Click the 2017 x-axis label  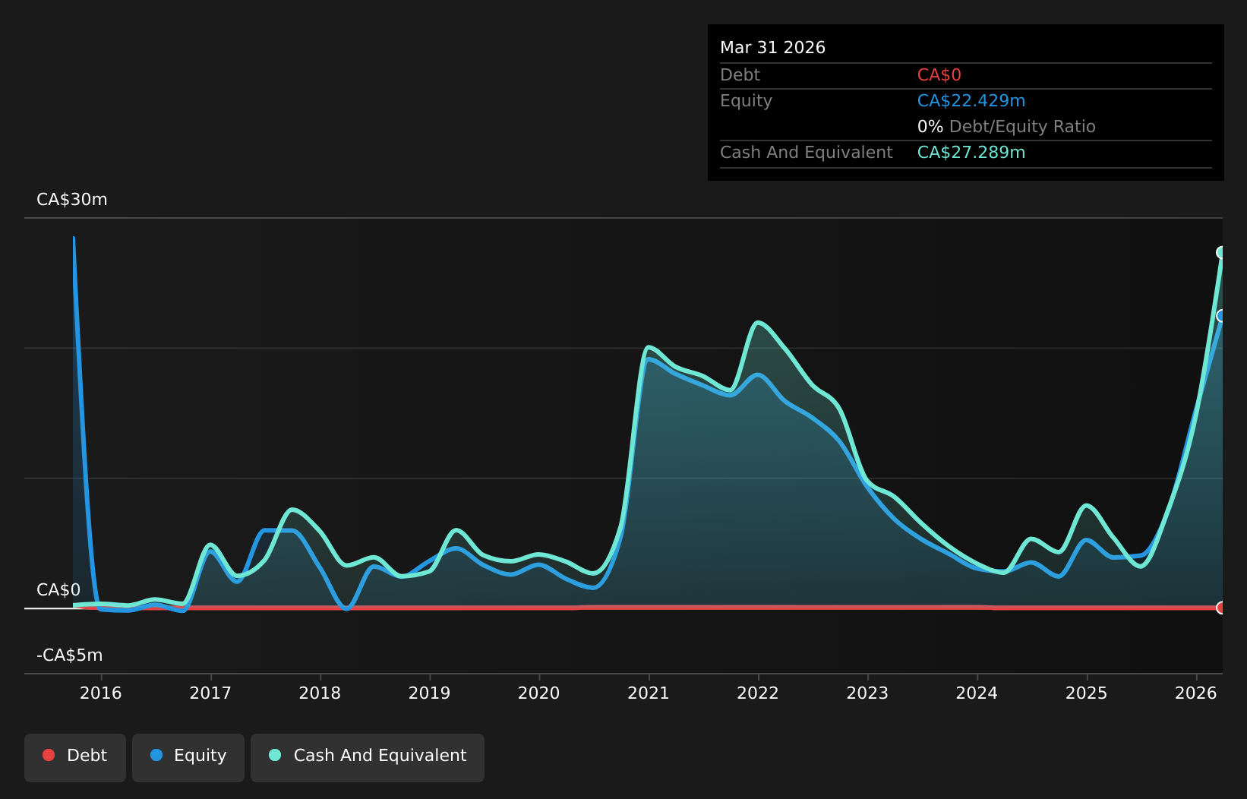click(210, 693)
